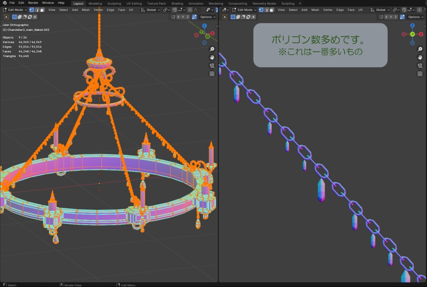Toggle camera view icon in right viewport
The width and height of the screenshot is (427, 287).
[x=420, y=65]
